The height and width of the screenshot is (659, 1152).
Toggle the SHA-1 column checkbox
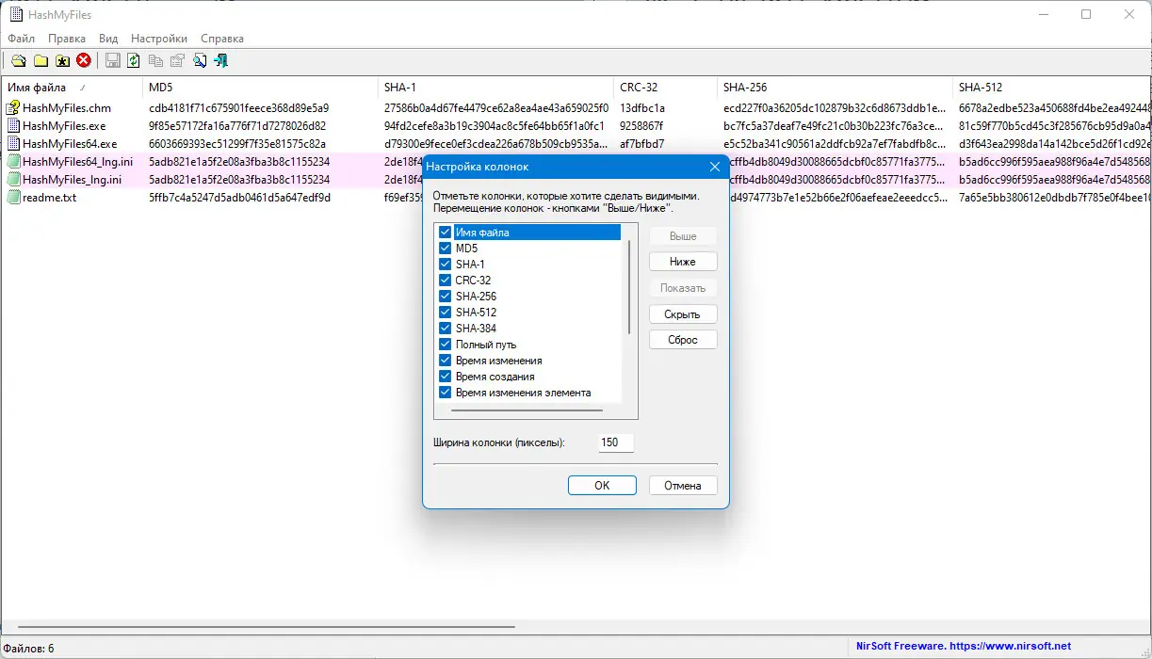coord(445,265)
